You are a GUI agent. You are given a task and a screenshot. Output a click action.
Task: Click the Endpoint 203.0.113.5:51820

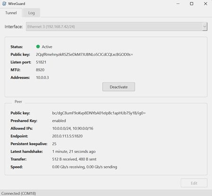pyautogui.click(x=67, y=136)
